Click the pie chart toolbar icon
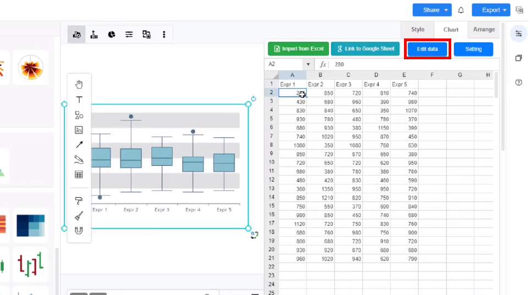This screenshot has height=295, width=530. [112, 35]
